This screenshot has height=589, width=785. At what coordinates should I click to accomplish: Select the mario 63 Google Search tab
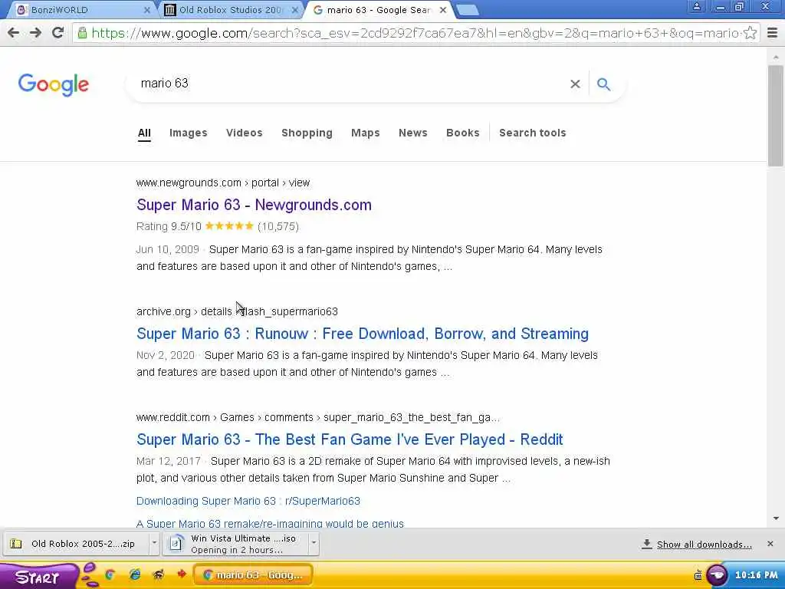pos(378,10)
